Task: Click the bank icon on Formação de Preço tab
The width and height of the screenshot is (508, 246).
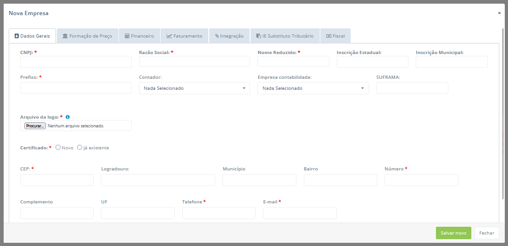Action: (65, 36)
